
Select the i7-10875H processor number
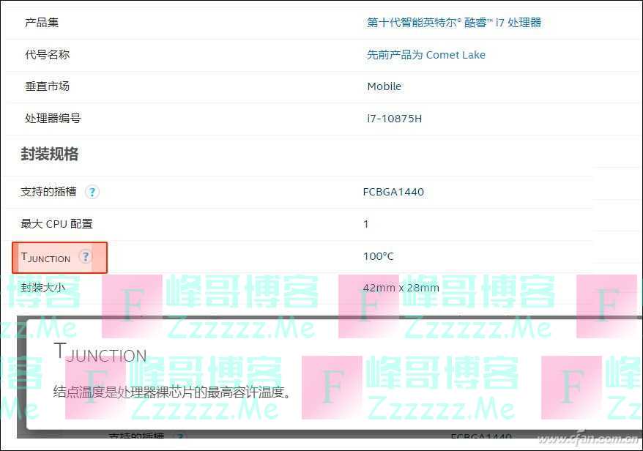point(394,119)
